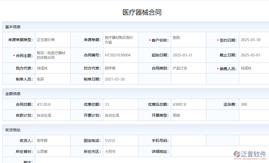
Task: Click the 优惠后总额 label
Action: pyautogui.click(x=158, y=104)
